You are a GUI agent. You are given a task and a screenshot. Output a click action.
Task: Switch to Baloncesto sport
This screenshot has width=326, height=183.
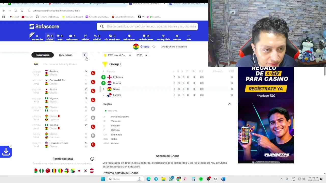tap(72, 37)
